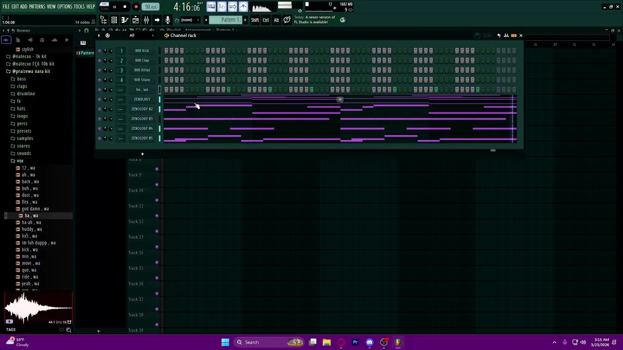Click the right-arrow toolbar icon
This screenshot has height=350, width=623.
pyautogui.click(x=157, y=20)
